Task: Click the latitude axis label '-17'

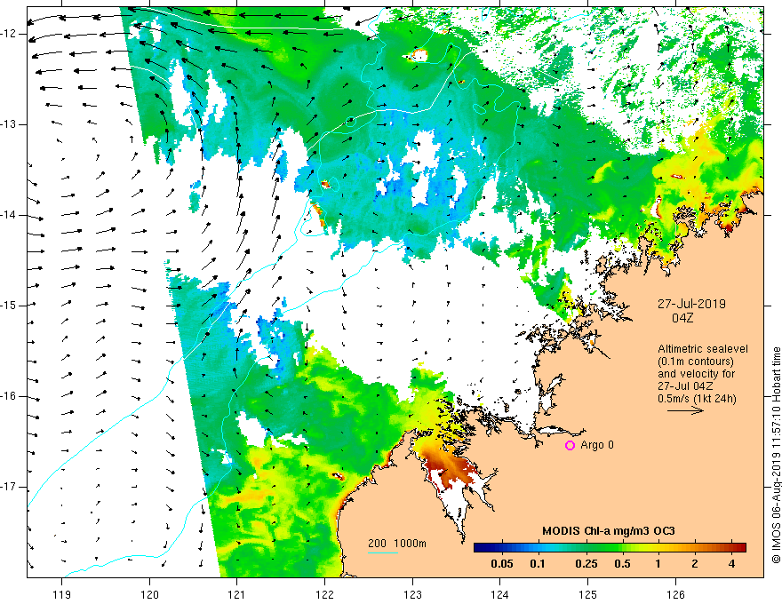Action: (9, 487)
